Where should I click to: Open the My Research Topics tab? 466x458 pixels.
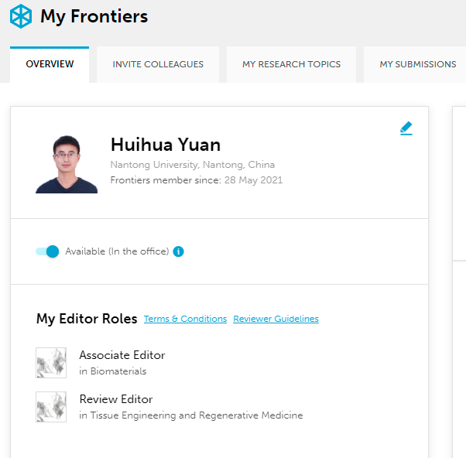pyautogui.click(x=291, y=64)
